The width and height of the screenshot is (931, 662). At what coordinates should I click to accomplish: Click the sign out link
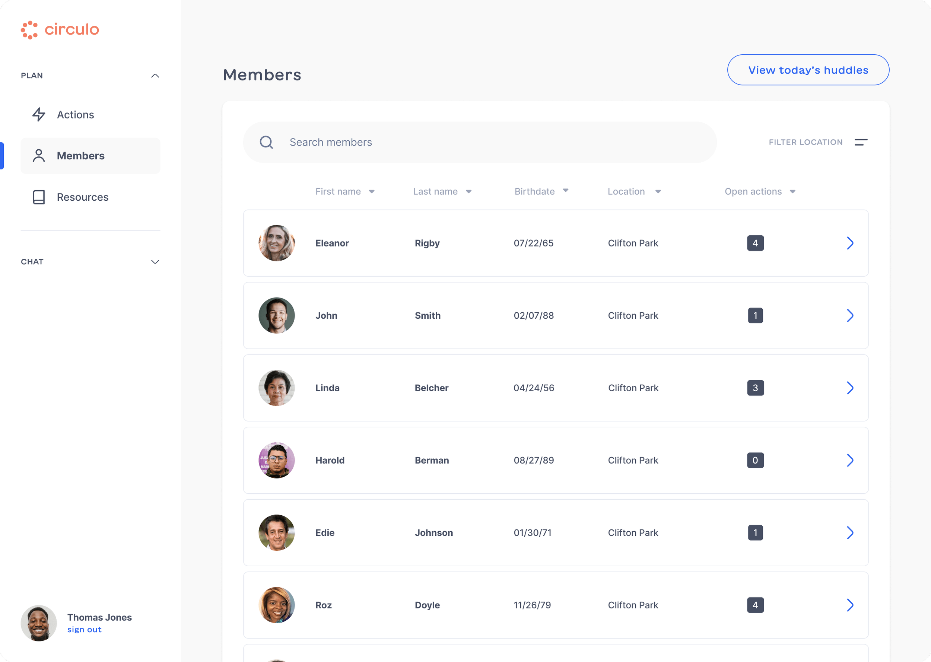tap(84, 629)
